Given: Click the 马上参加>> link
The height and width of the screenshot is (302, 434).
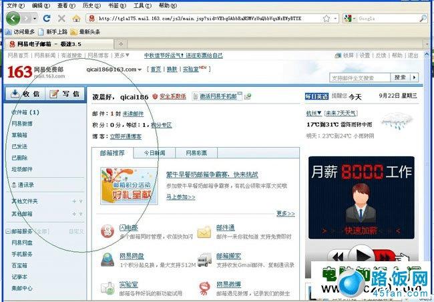Looking at the screenshot, I should pos(181,197).
